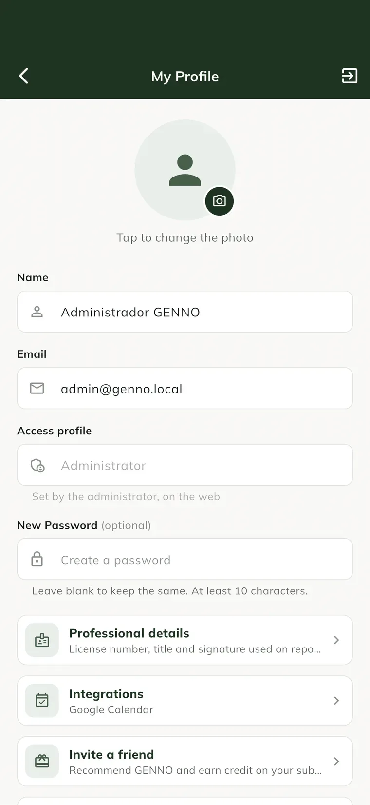
Task: Tap the badge icon for Professional details
Action: coord(42,640)
